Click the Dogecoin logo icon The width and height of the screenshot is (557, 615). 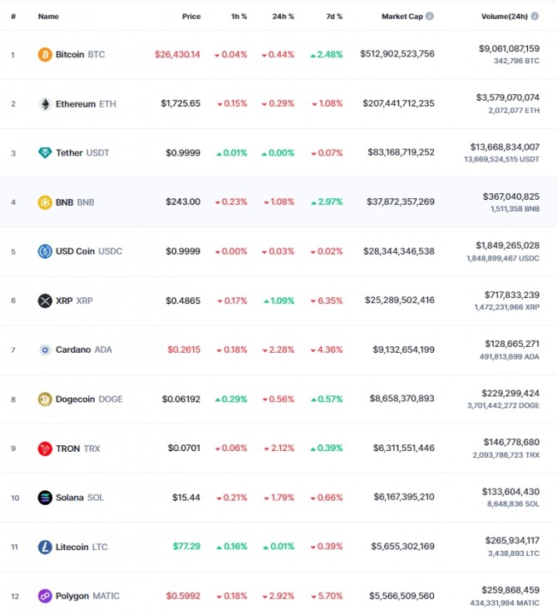[x=45, y=399]
